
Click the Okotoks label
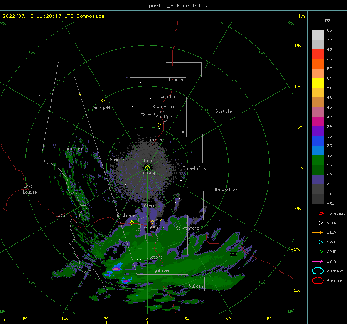click(x=154, y=257)
